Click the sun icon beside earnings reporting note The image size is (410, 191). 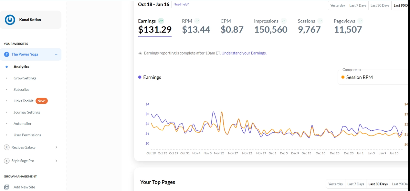pos(140,53)
